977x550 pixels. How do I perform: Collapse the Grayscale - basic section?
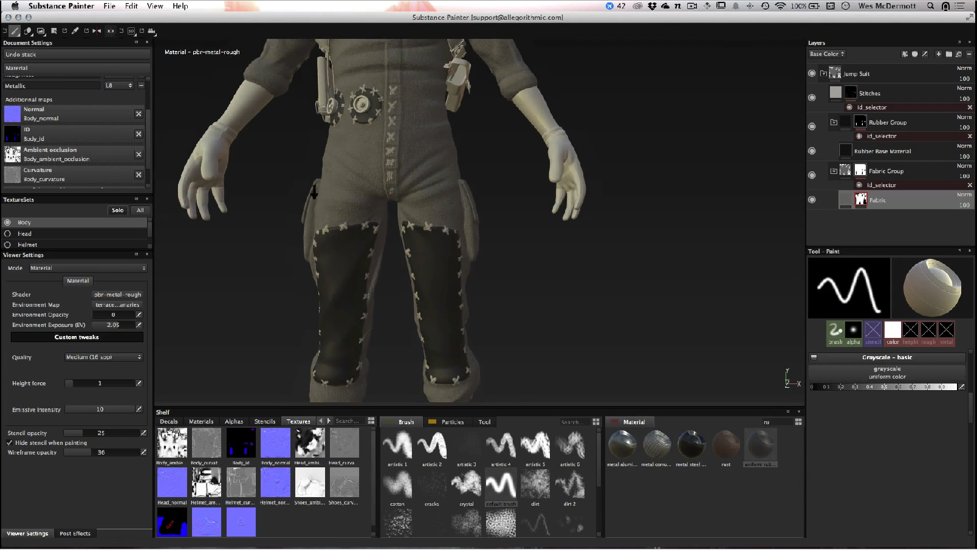point(814,357)
